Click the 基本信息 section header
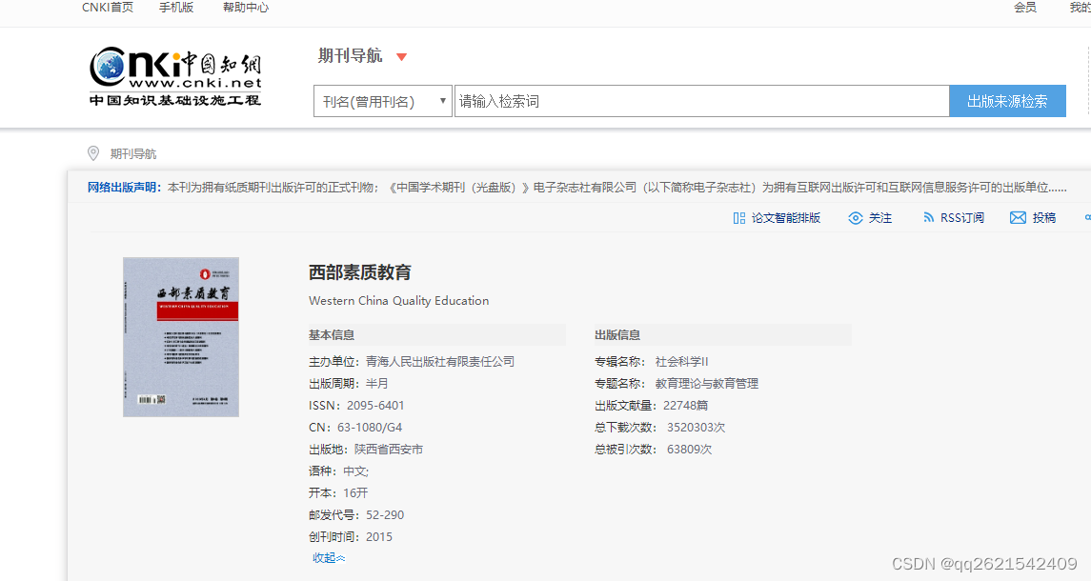Image resolution: width=1091 pixels, height=581 pixels. [x=332, y=335]
